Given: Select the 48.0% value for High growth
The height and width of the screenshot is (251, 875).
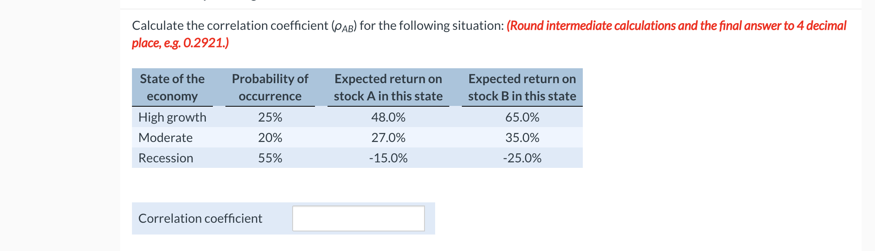Looking at the screenshot, I should [388, 116].
